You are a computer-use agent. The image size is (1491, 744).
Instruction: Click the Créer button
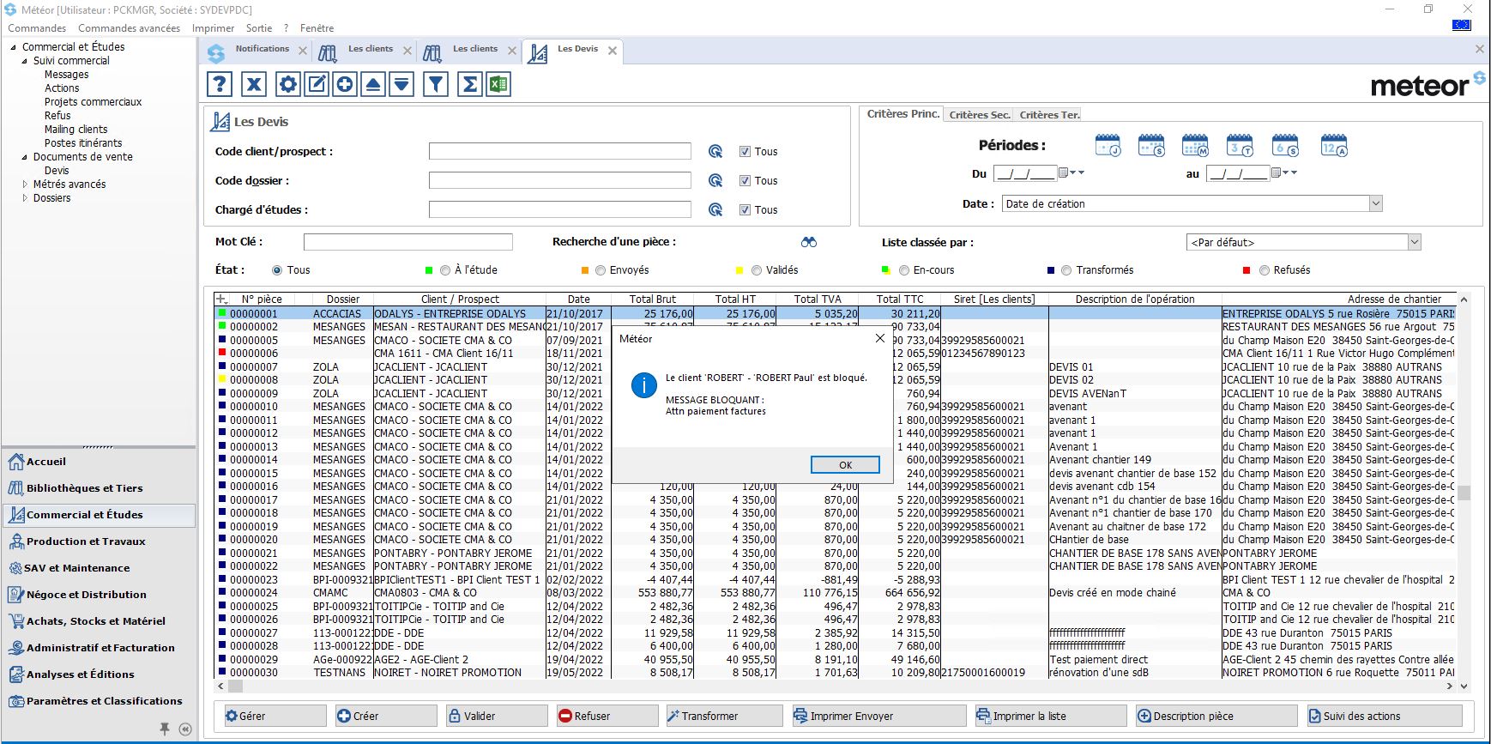(x=385, y=716)
